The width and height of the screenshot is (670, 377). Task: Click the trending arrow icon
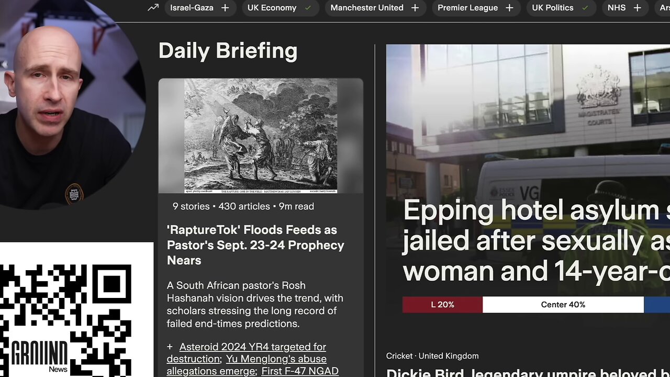pos(153,8)
